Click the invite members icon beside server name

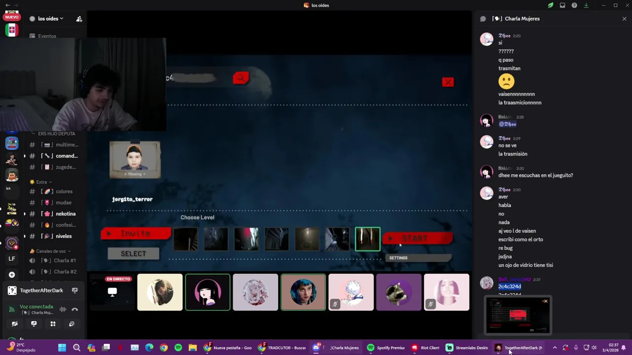tap(79, 19)
